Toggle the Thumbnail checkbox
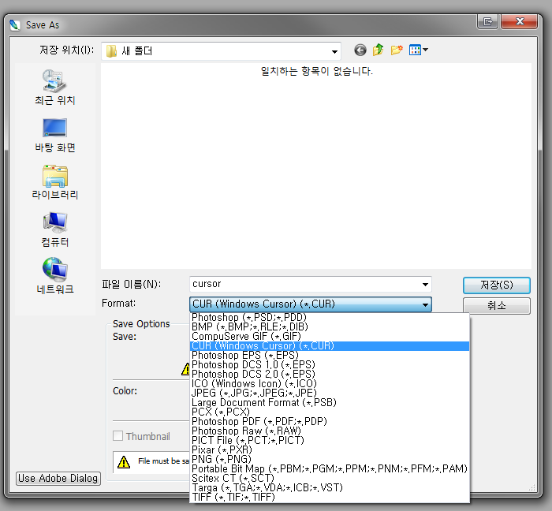This screenshot has height=511, width=552. (x=118, y=435)
